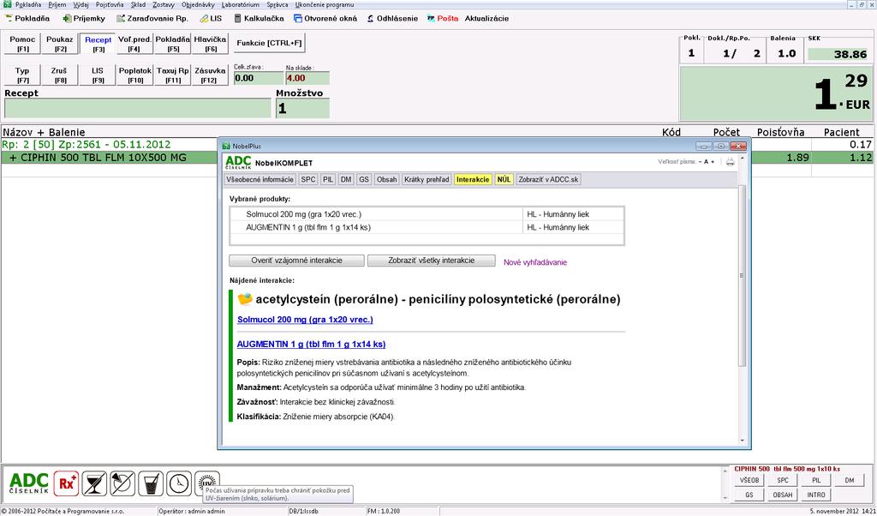Open the AUGMENTIN 1 g hyperlink

[312, 345]
